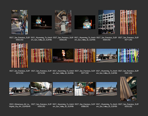Click filename 0027_San_Francisco_5L8Y0074.CR2
148x116 pixels.
coord(41,72)
